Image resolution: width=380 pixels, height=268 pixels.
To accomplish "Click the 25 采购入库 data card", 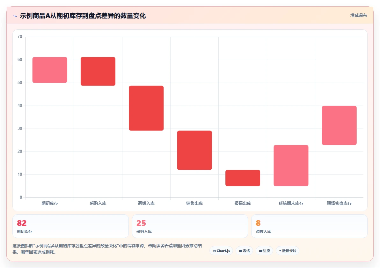I will 190,226.
